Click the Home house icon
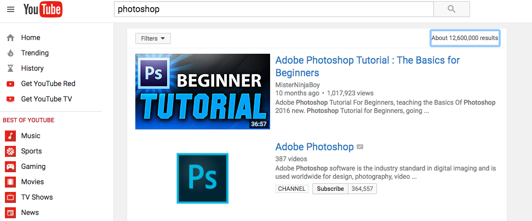Screen dimensions: 532x221 10,38
